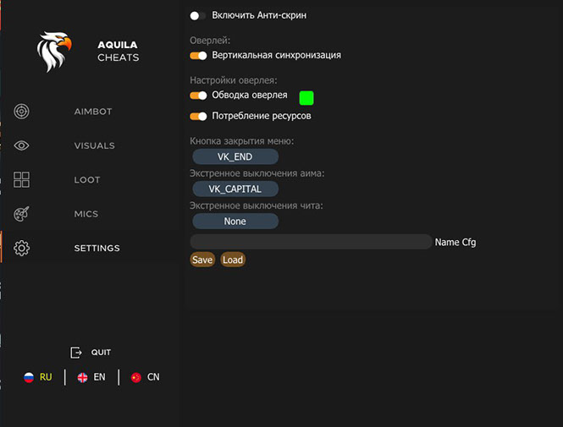Click the Quit exit icon
Screen dimensions: 563x427
[76, 352]
